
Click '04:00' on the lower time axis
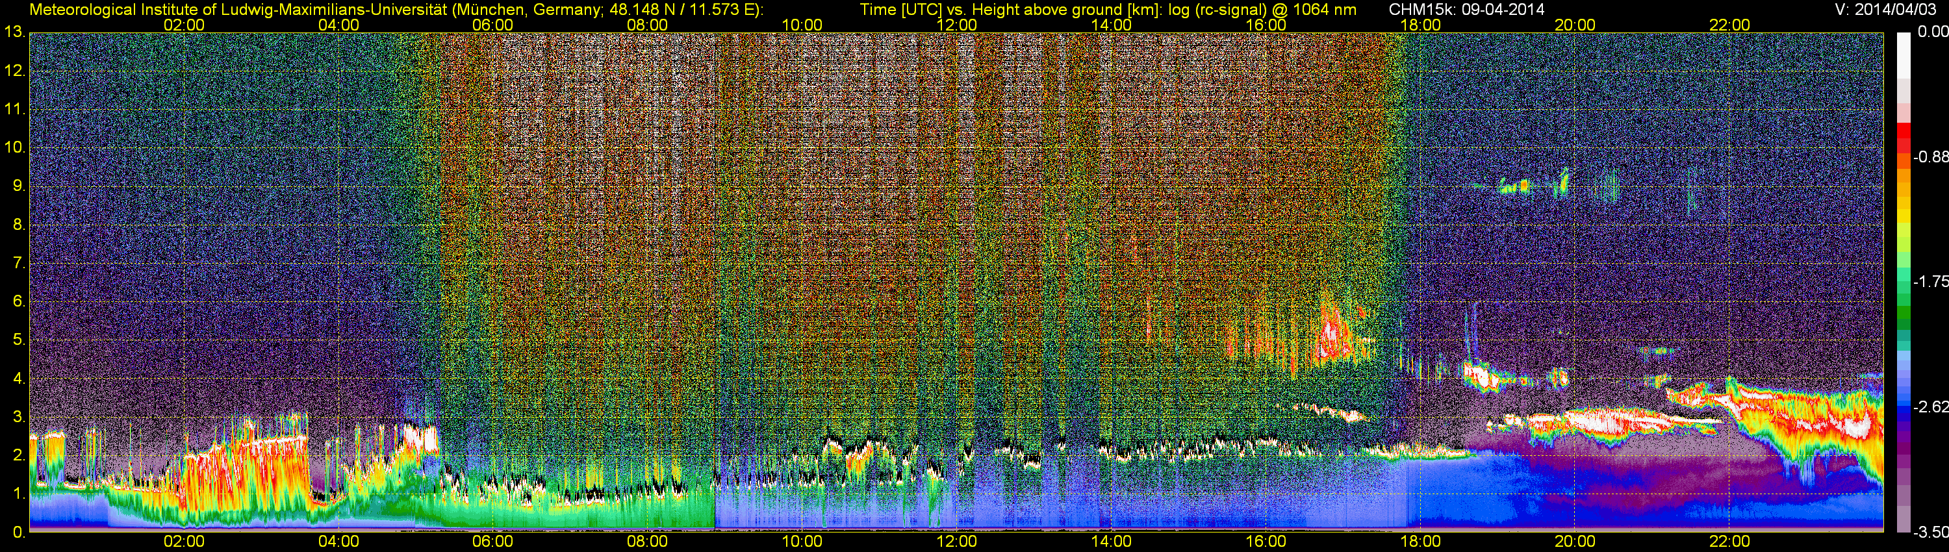(338, 542)
